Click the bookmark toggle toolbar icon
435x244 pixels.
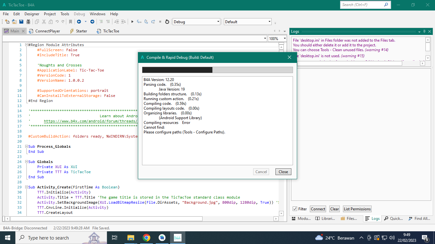coord(71,22)
